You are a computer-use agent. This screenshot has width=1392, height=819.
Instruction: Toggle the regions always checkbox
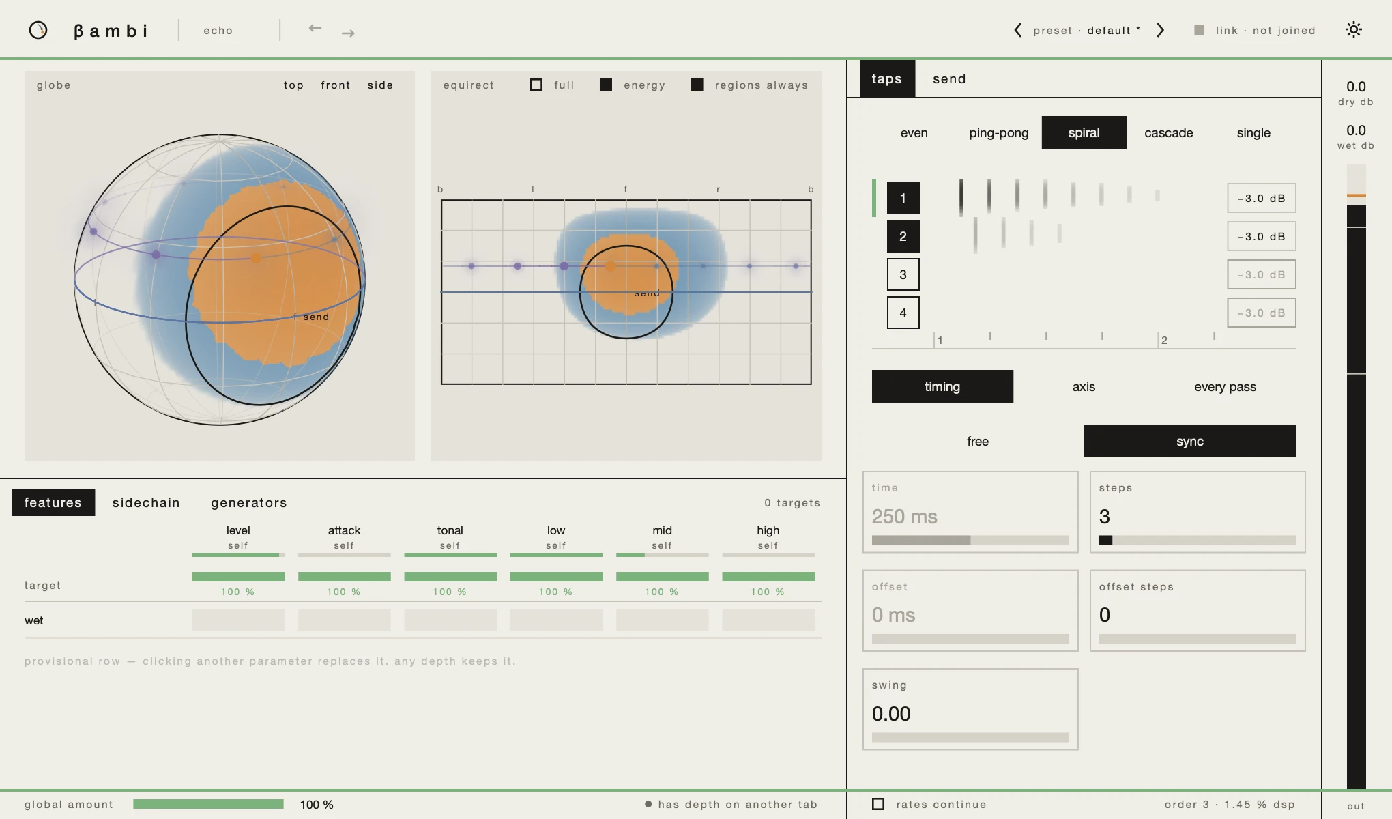pyautogui.click(x=697, y=85)
